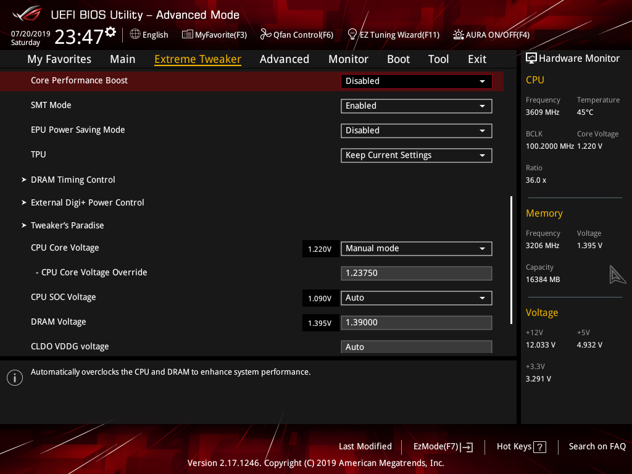Viewport: 632px width, 474px height.
Task: Click CPU temperature 45°C value
Action: tap(585, 112)
